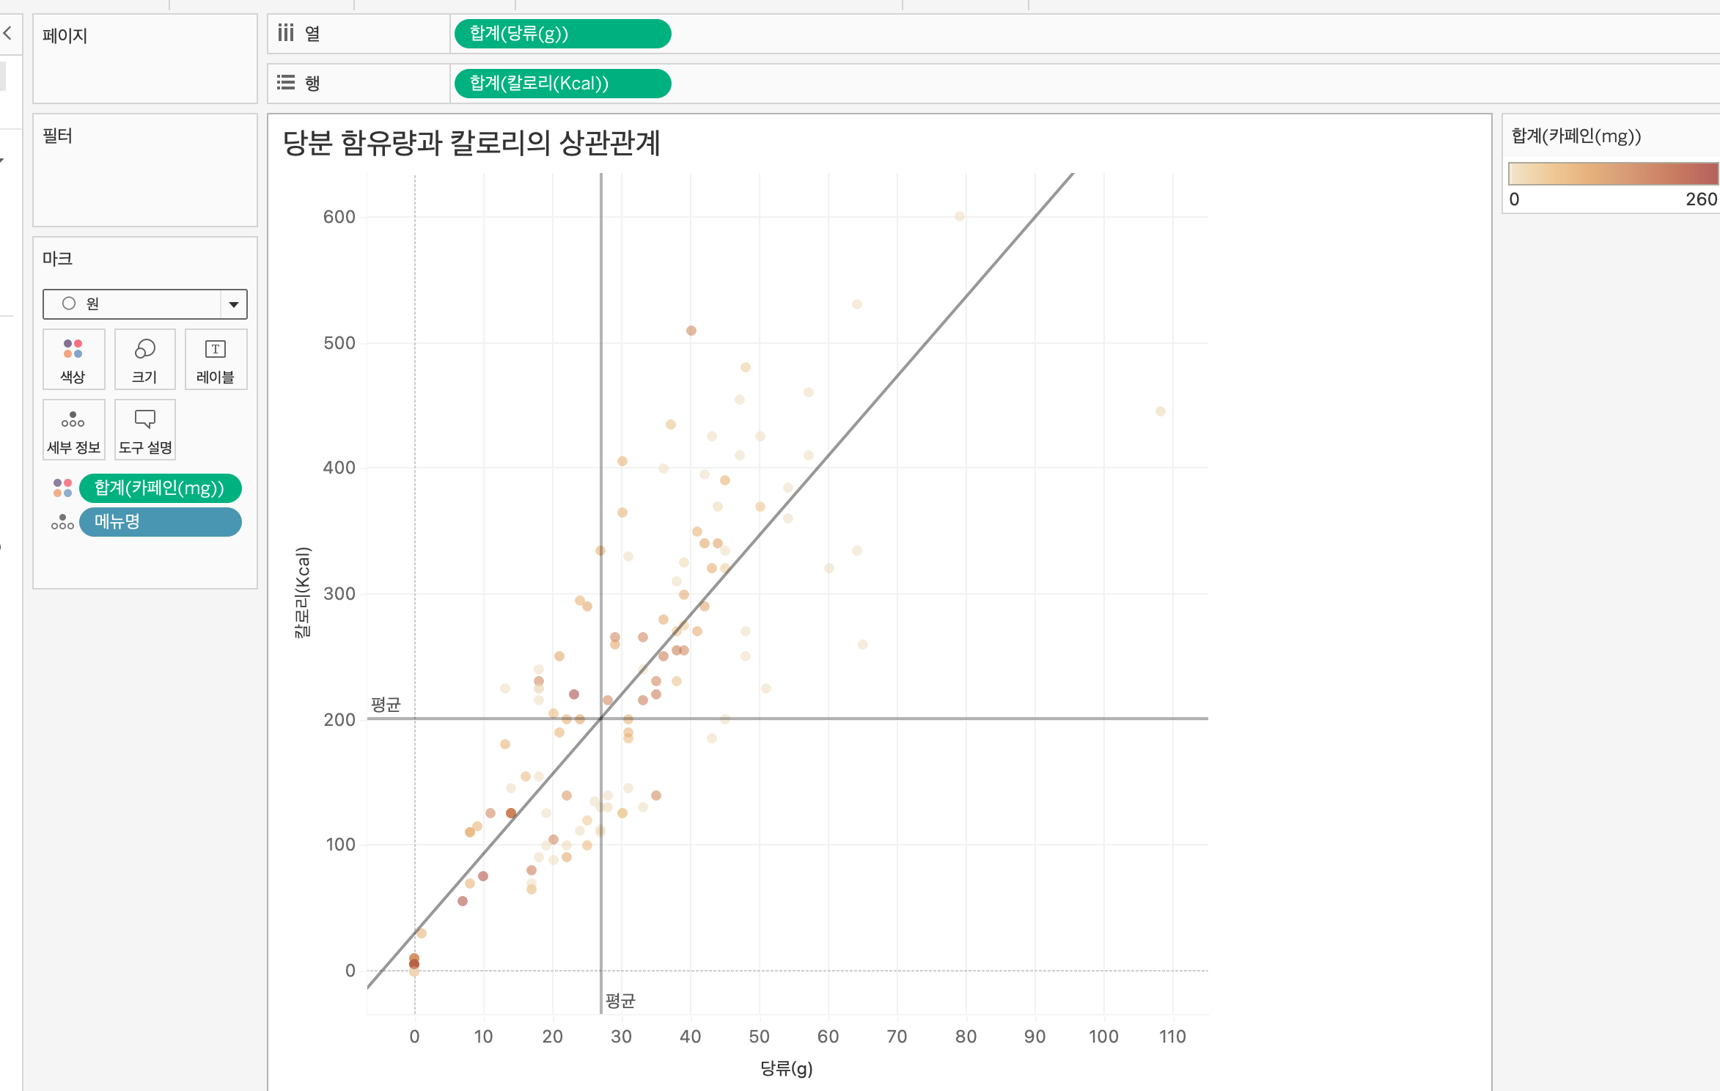Select the 합계(칼로리(Kcal)) row pill
The width and height of the screenshot is (1720, 1091).
click(x=562, y=83)
